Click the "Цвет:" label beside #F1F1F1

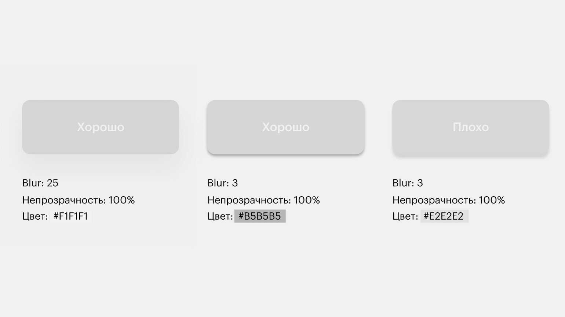pyautogui.click(x=35, y=216)
